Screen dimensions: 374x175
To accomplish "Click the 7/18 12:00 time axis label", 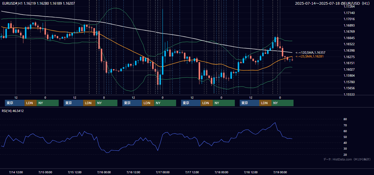I will 251,172.
